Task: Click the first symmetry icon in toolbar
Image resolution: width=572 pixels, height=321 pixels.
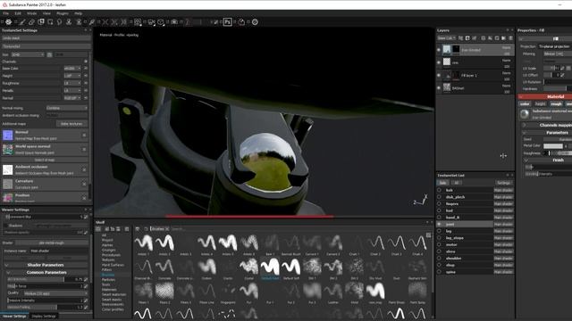Action: click(x=105, y=22)
